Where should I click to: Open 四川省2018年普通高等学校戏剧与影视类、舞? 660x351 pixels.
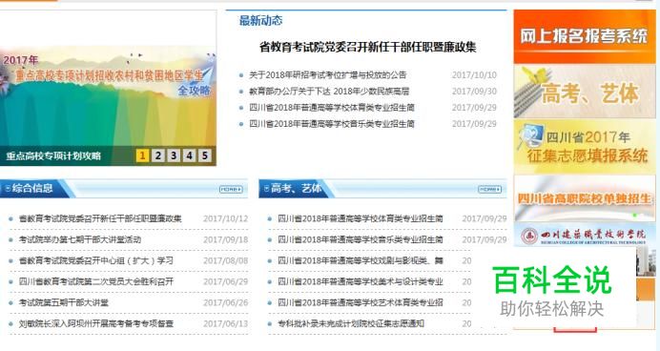click(x=360, y=261)
